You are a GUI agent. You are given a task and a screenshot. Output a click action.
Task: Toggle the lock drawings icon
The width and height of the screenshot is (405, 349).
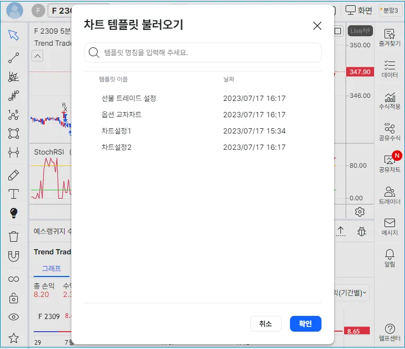coord(14,298)
